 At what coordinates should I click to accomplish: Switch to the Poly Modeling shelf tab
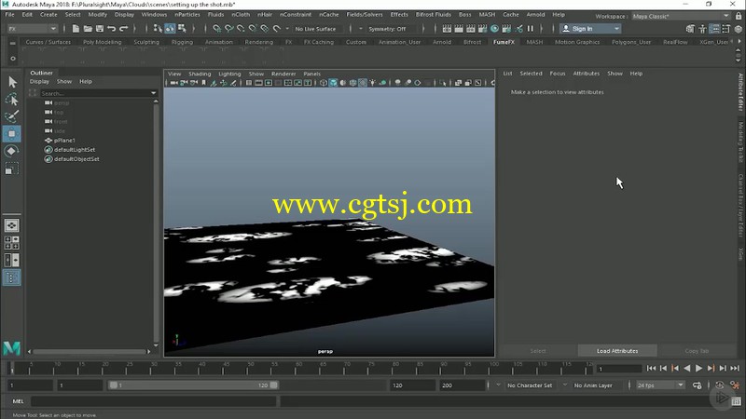click(x=102, y=42)
